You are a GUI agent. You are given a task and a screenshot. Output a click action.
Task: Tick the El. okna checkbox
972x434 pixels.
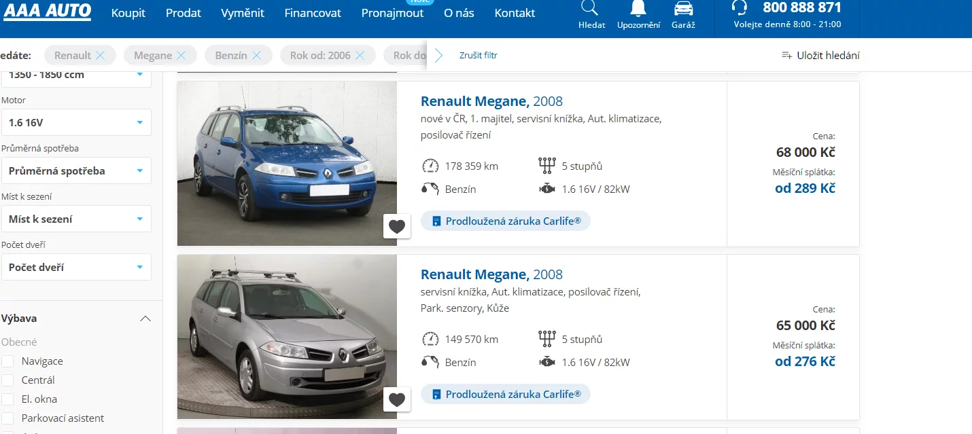(7, 399)
